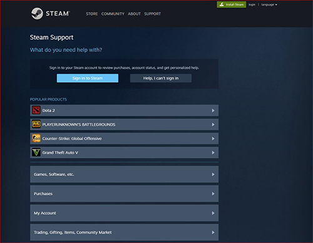
Task: Select Grand Theft Auto V label
Action: pos(60,153)
